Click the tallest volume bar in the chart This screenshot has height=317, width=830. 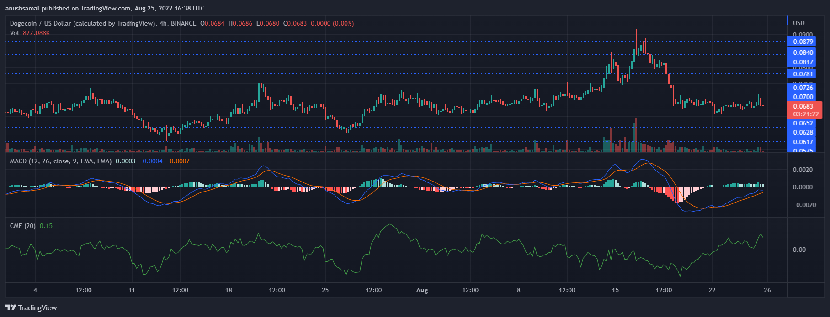[x=636, y=135]
